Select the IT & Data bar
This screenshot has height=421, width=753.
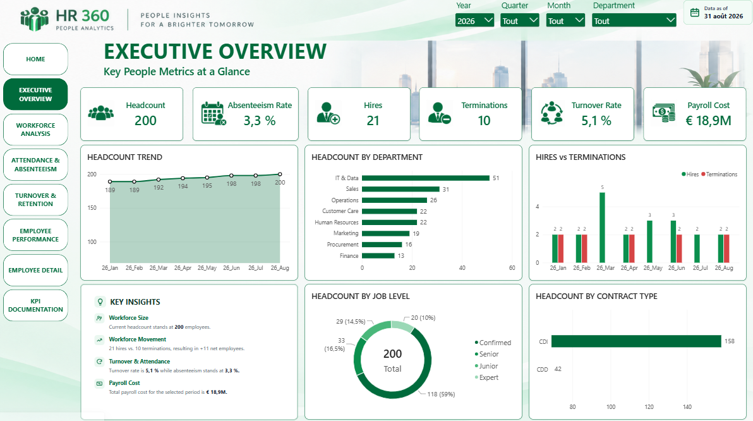coord(426,178)
